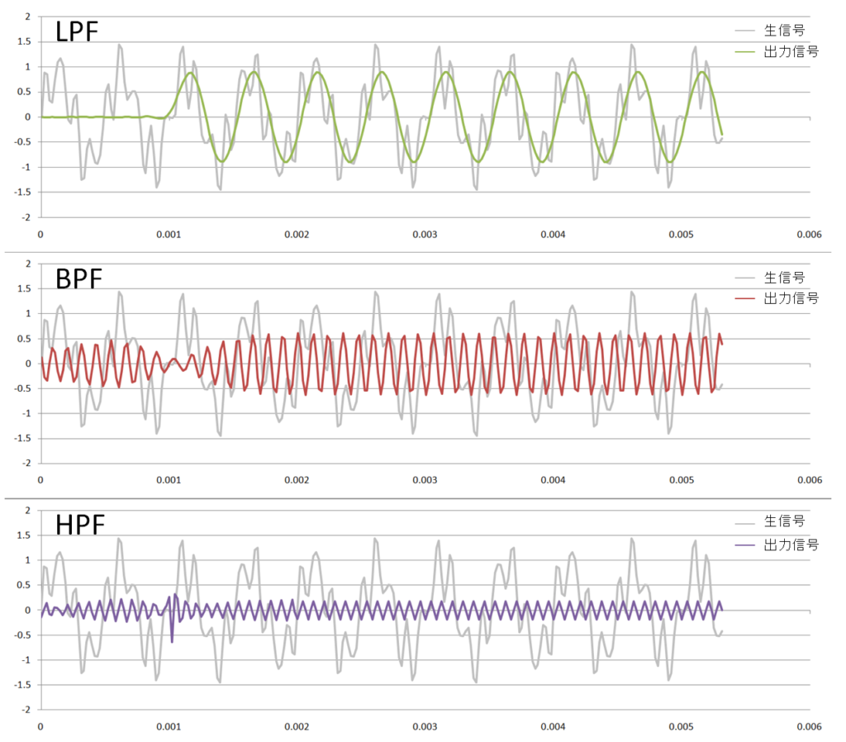
Task: Select 生信号 legend entry in BPF chart
Action: pos(784,278)
